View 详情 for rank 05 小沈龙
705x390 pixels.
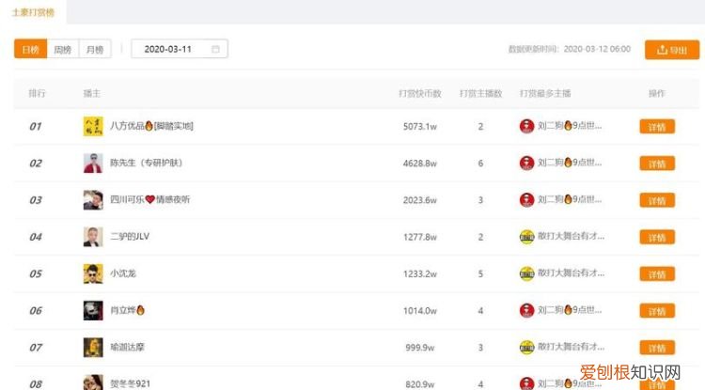[656, 274]
